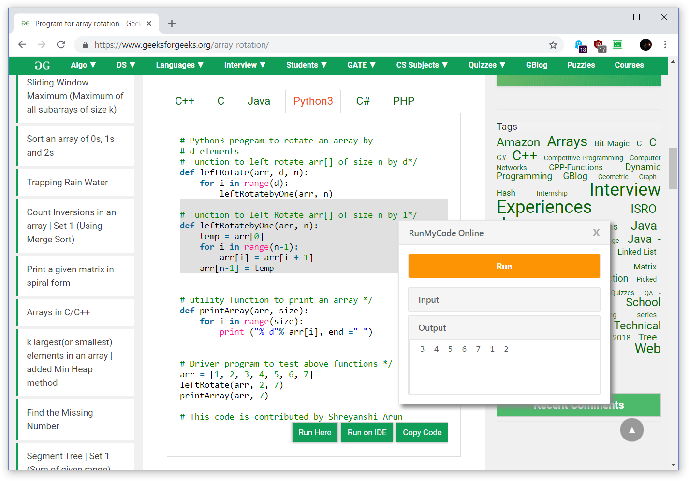689x481 pixels.
Task: Open the Amazon tag
Action: click(518, 142)
